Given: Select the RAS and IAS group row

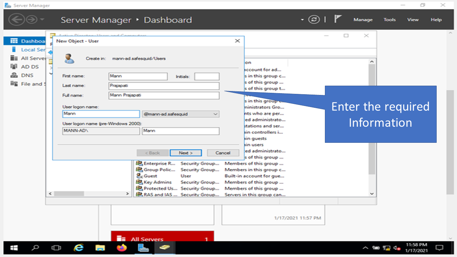Looking at the screenshot, I should (x=211, y=195).
